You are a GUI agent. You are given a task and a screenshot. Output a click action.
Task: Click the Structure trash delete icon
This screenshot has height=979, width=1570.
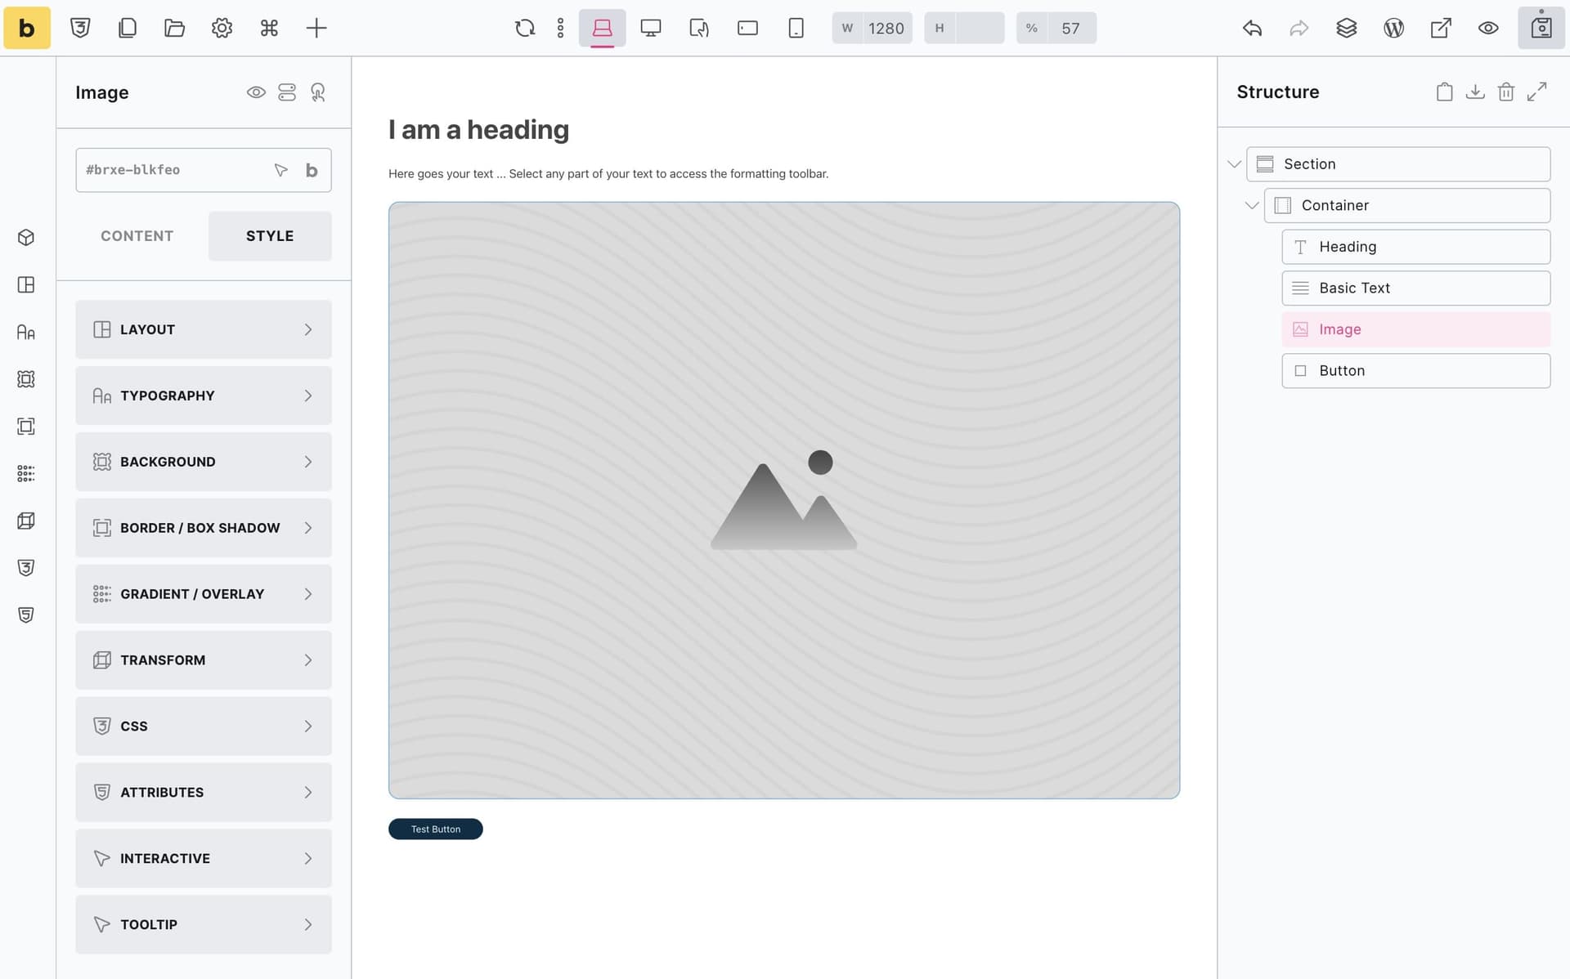coord(1506,92)
